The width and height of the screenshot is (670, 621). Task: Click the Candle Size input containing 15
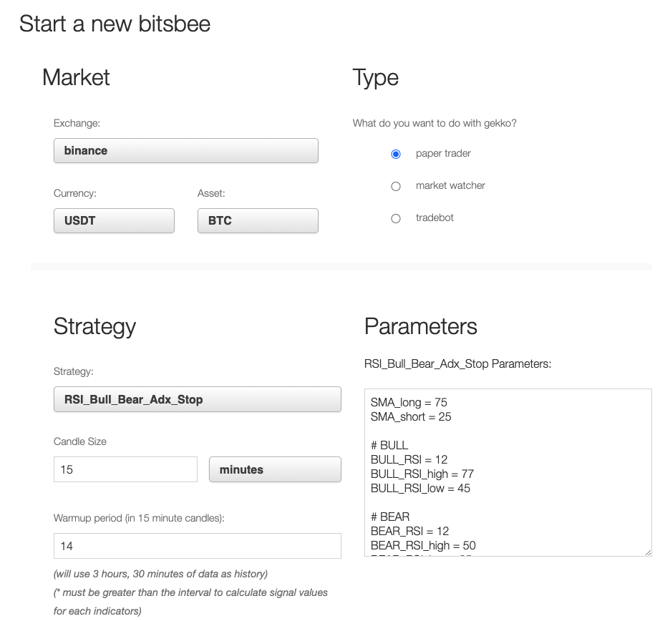[125, 469]
